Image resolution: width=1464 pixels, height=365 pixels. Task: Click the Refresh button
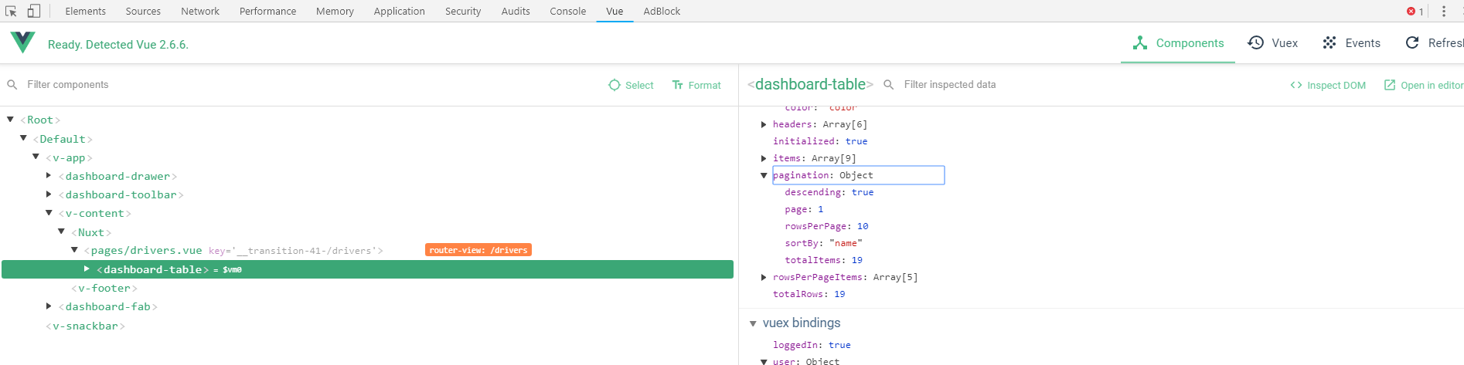pyautogui.click(x=1434, y=43)
